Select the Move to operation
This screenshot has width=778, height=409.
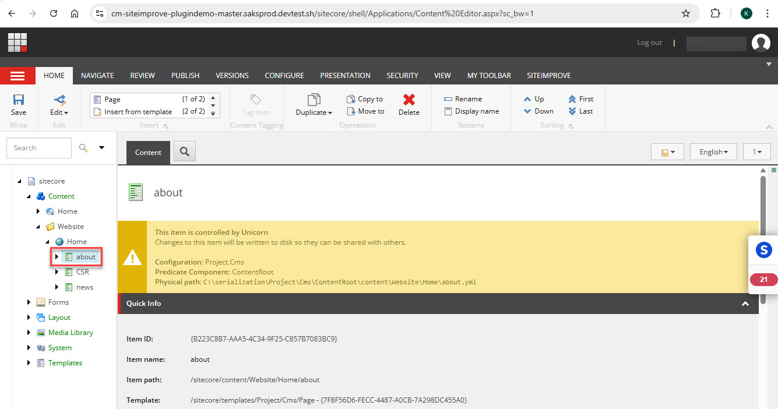click(x=365, y=111)
